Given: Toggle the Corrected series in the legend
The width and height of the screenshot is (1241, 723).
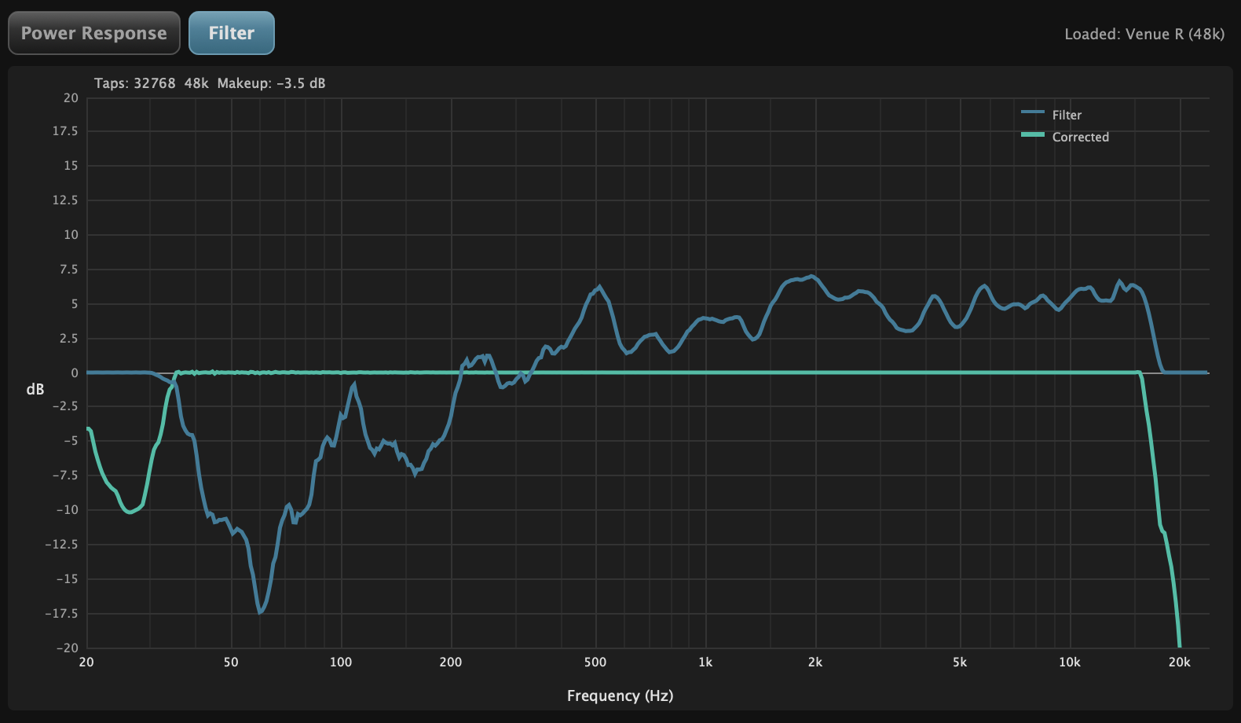Looking at the screenshot, I should (1080, 137).
